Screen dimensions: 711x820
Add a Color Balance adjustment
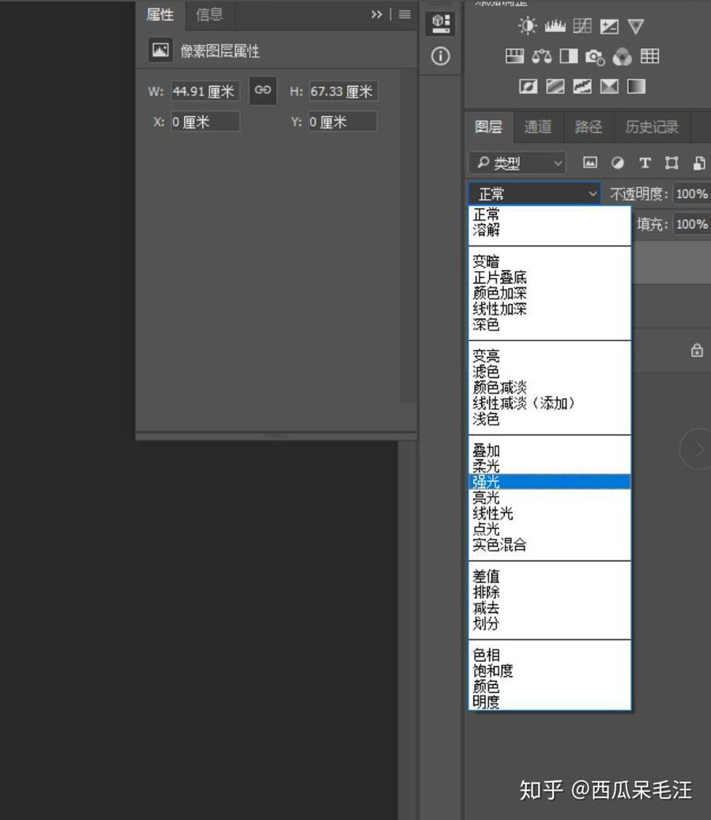542,56
